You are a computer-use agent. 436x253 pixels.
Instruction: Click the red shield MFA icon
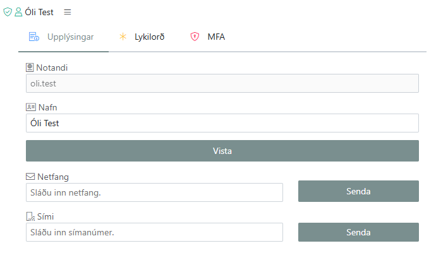tap(195, 37)
